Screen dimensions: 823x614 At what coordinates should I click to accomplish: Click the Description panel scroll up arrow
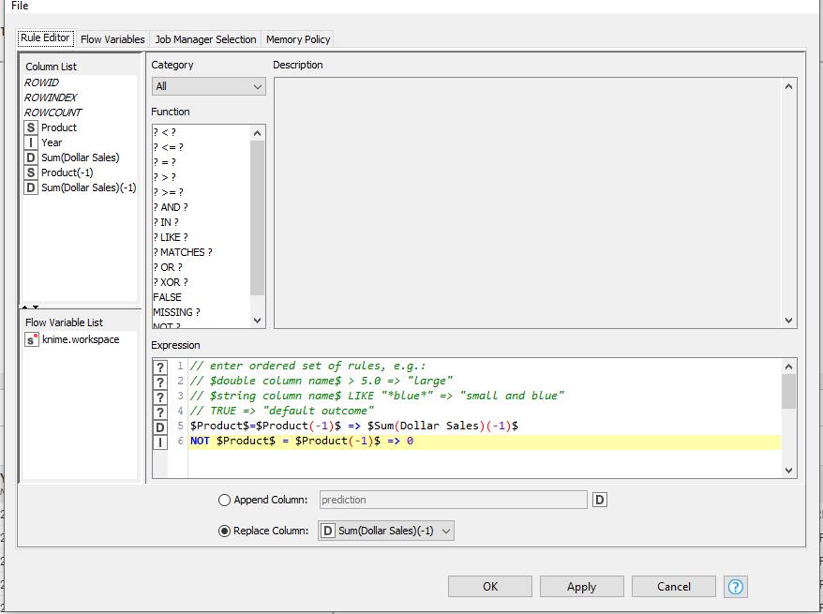point(788,86)
